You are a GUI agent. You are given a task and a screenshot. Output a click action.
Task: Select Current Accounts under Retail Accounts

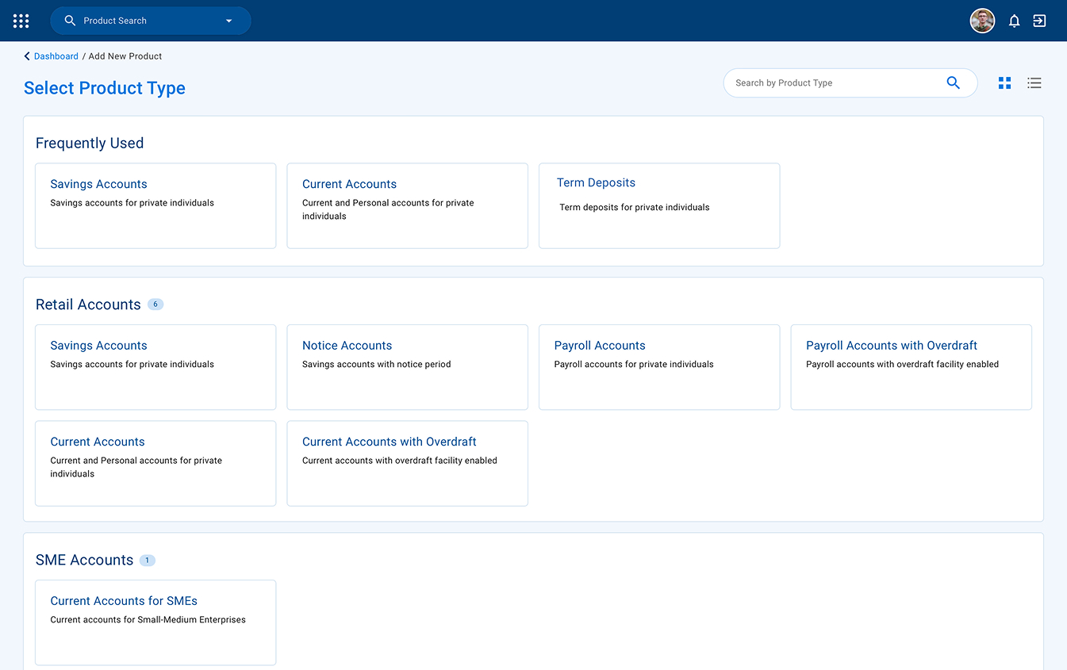click(155, 463)
